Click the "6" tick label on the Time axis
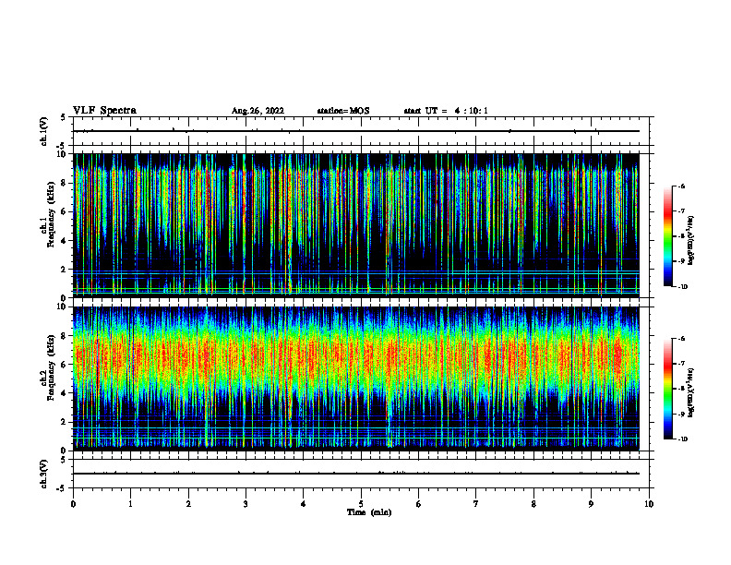Viewport: 731px width, 565px height. (419, 504)
